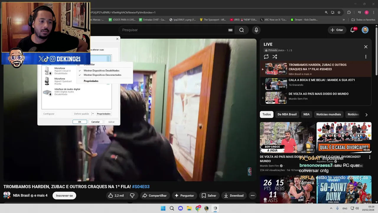Toggle playlist shuffle
Image resolution: width=378 pixels, height=213 pixels.
tap(275, 57)
